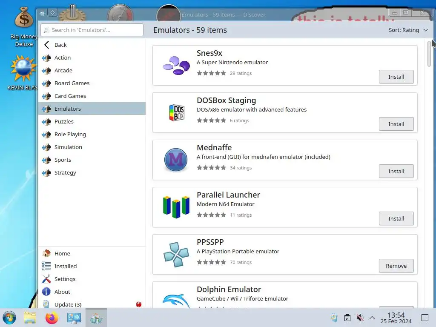Click the updates tray icon

(335, 318)
